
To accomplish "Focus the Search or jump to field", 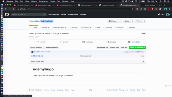I will tap(28, 14).
